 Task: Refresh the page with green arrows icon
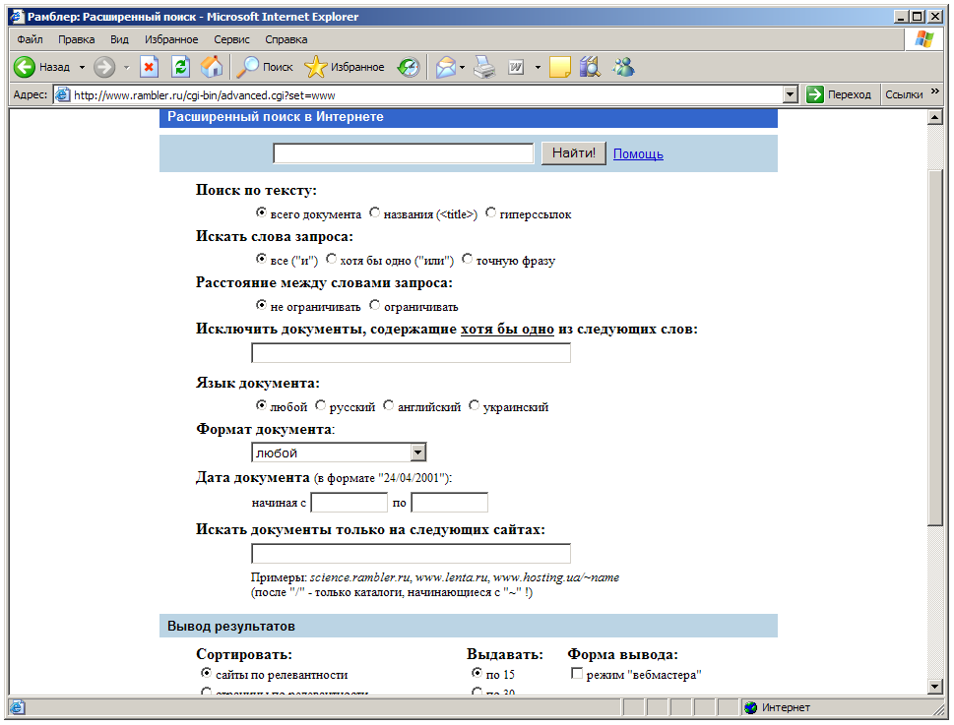click(181, 67)
